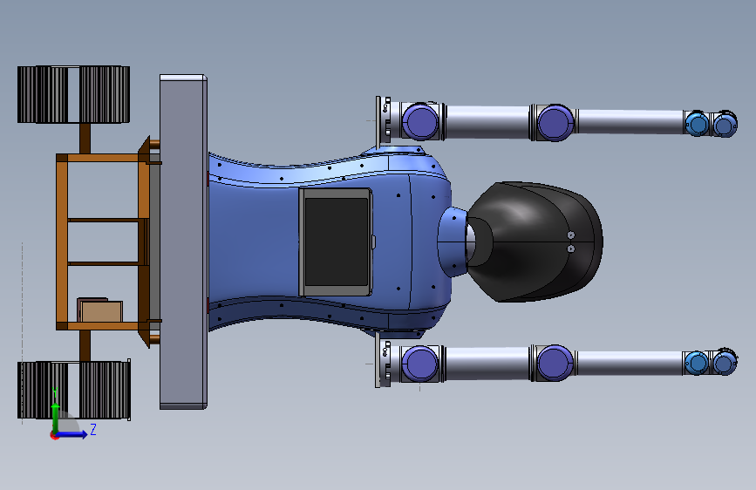Pick the top arm's forearm tube segment

click(630, 122)
